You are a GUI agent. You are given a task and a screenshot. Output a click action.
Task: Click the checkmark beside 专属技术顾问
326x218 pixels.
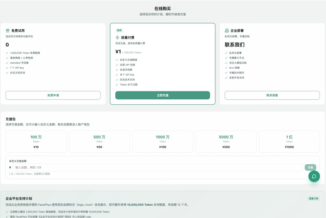tap(226, 73)
